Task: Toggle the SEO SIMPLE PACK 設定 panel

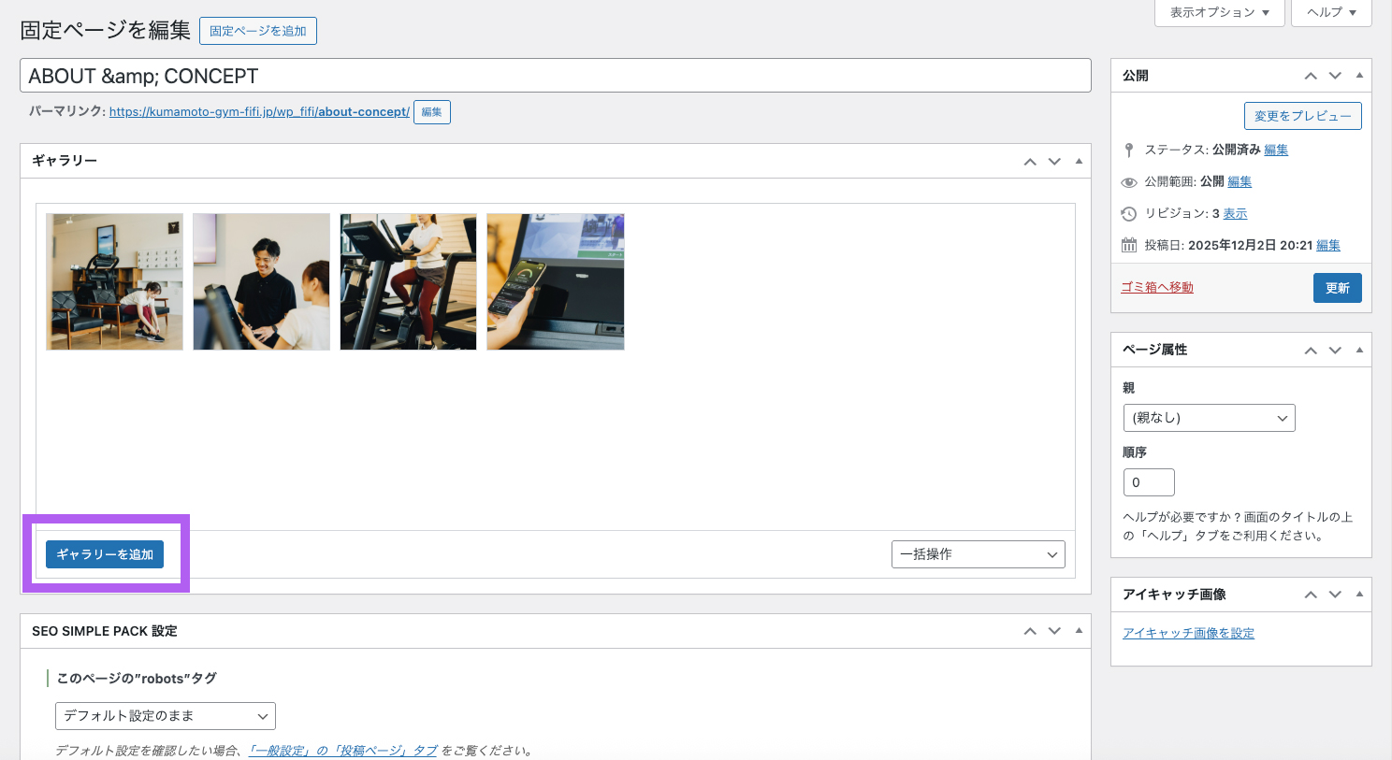Action: 1079,631
